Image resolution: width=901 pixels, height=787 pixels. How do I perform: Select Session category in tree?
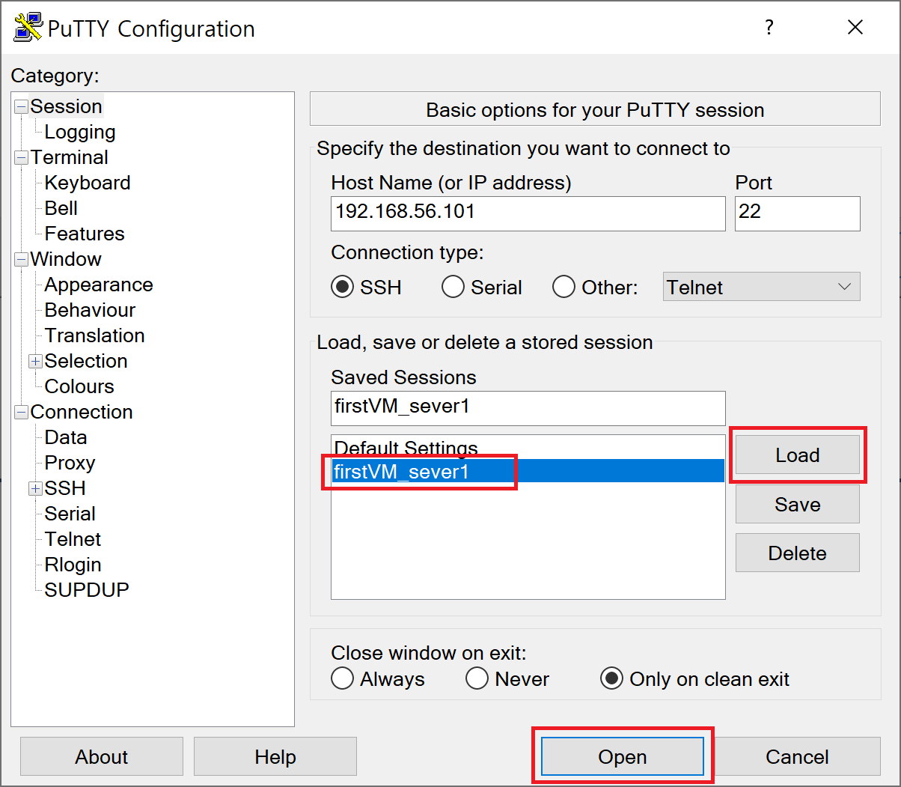coord(66,106)
